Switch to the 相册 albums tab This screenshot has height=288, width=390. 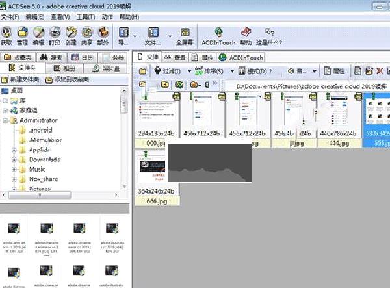64,68
